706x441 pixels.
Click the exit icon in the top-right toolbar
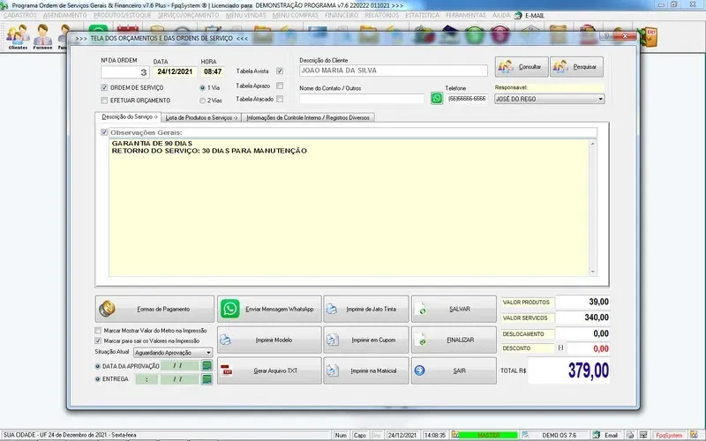point(651,36)
